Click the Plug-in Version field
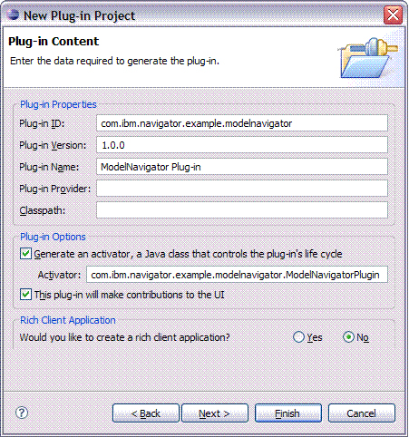This screenshot has height=437, width=409. [242, 145]
